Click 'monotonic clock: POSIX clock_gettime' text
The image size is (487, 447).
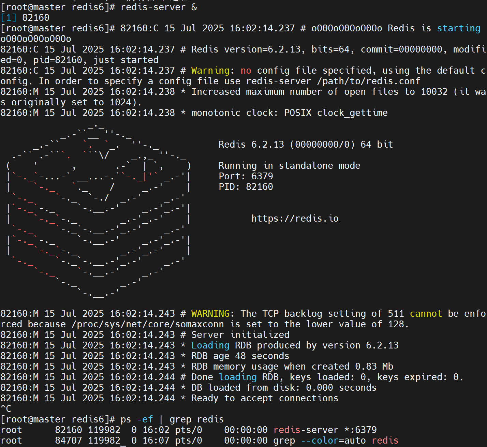(x=290, y=113)
